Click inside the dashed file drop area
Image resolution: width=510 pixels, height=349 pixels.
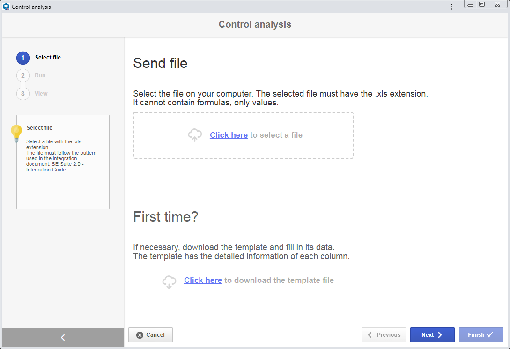coord(243,135)
